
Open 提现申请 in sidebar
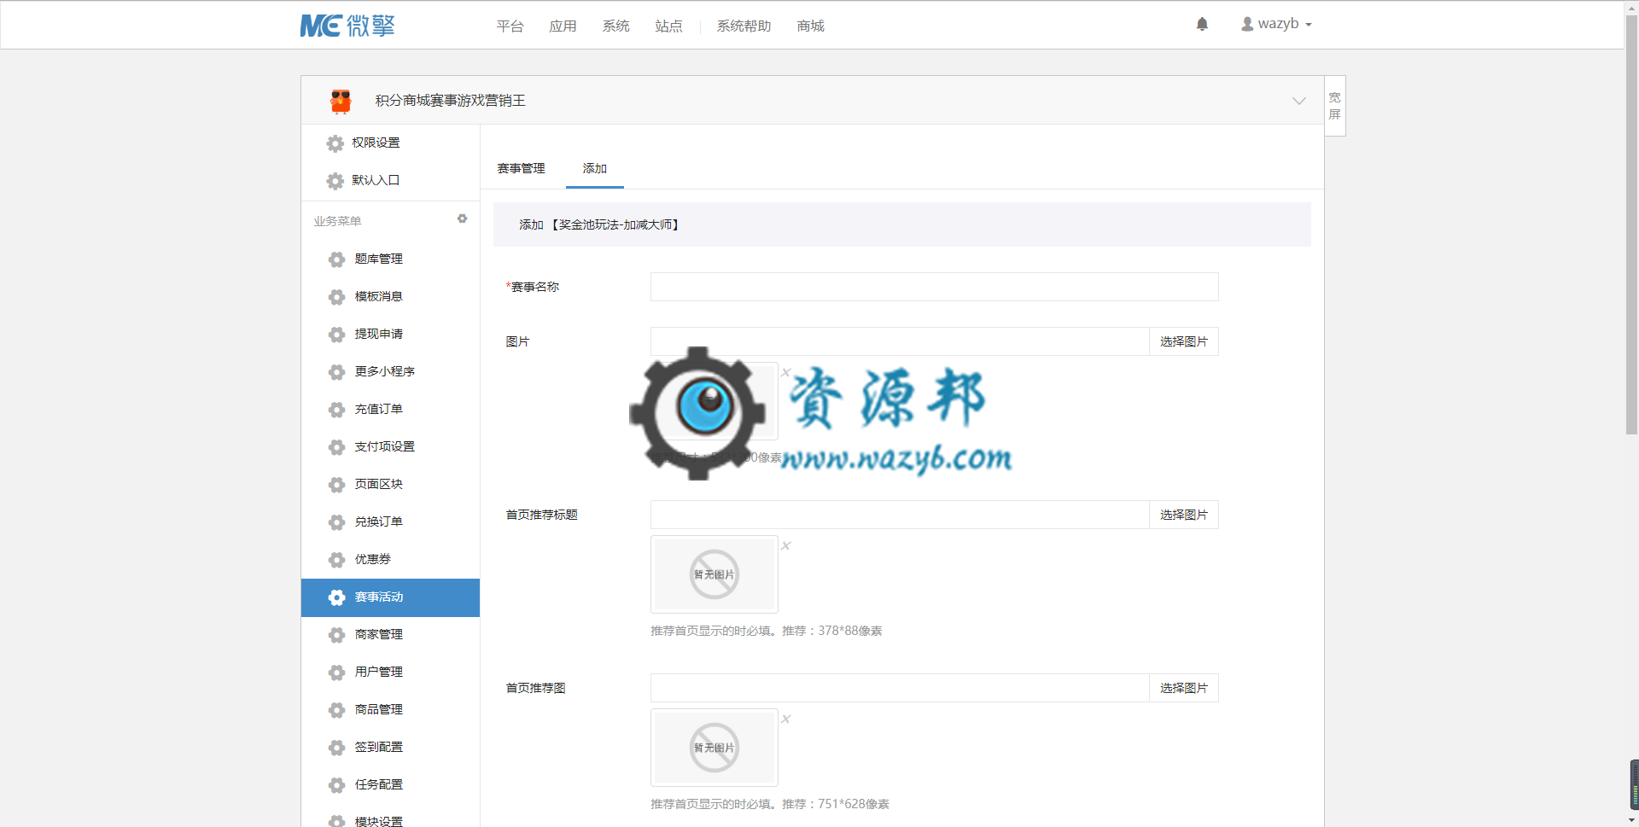[379, 334]
